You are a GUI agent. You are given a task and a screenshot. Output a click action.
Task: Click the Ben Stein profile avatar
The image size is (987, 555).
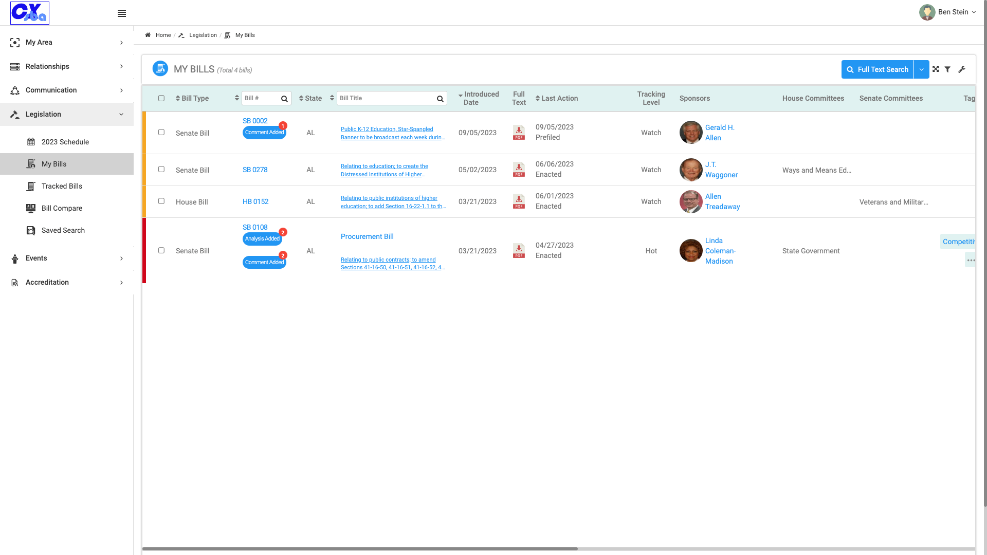point(927,12)
